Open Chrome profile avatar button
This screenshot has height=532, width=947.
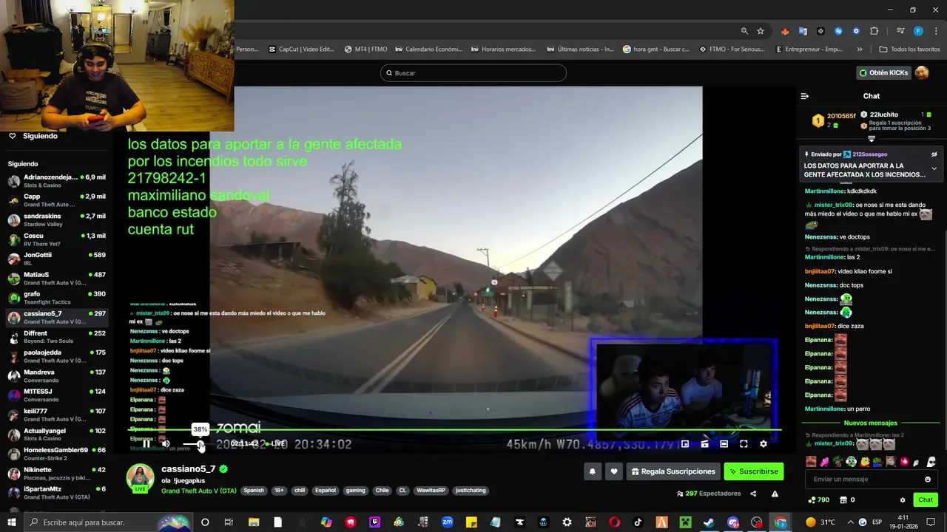pyautogui.click(x=918, y=31)
